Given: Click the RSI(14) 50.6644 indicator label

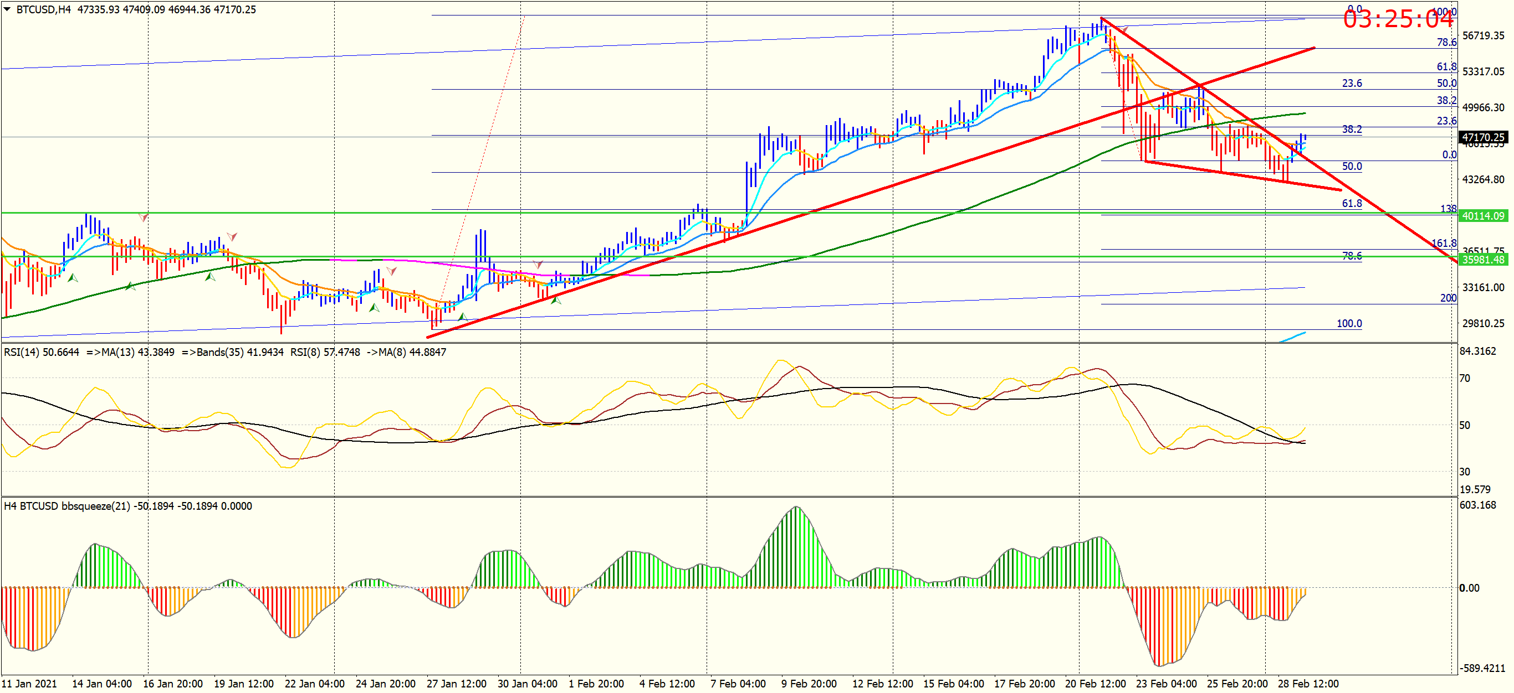Looking at the screenshot, I should (41, 352).
